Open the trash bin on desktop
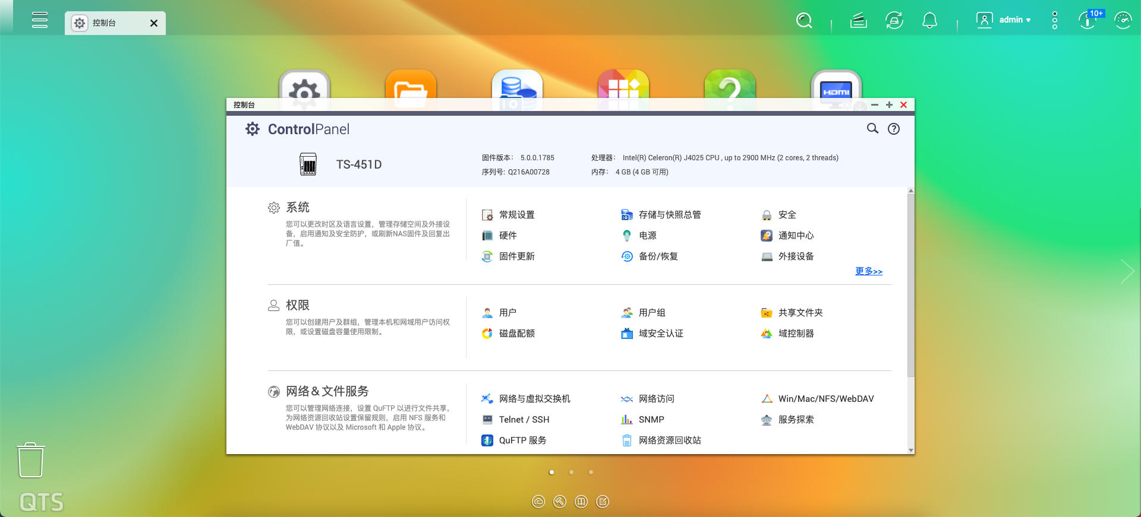 coord(30,460)
